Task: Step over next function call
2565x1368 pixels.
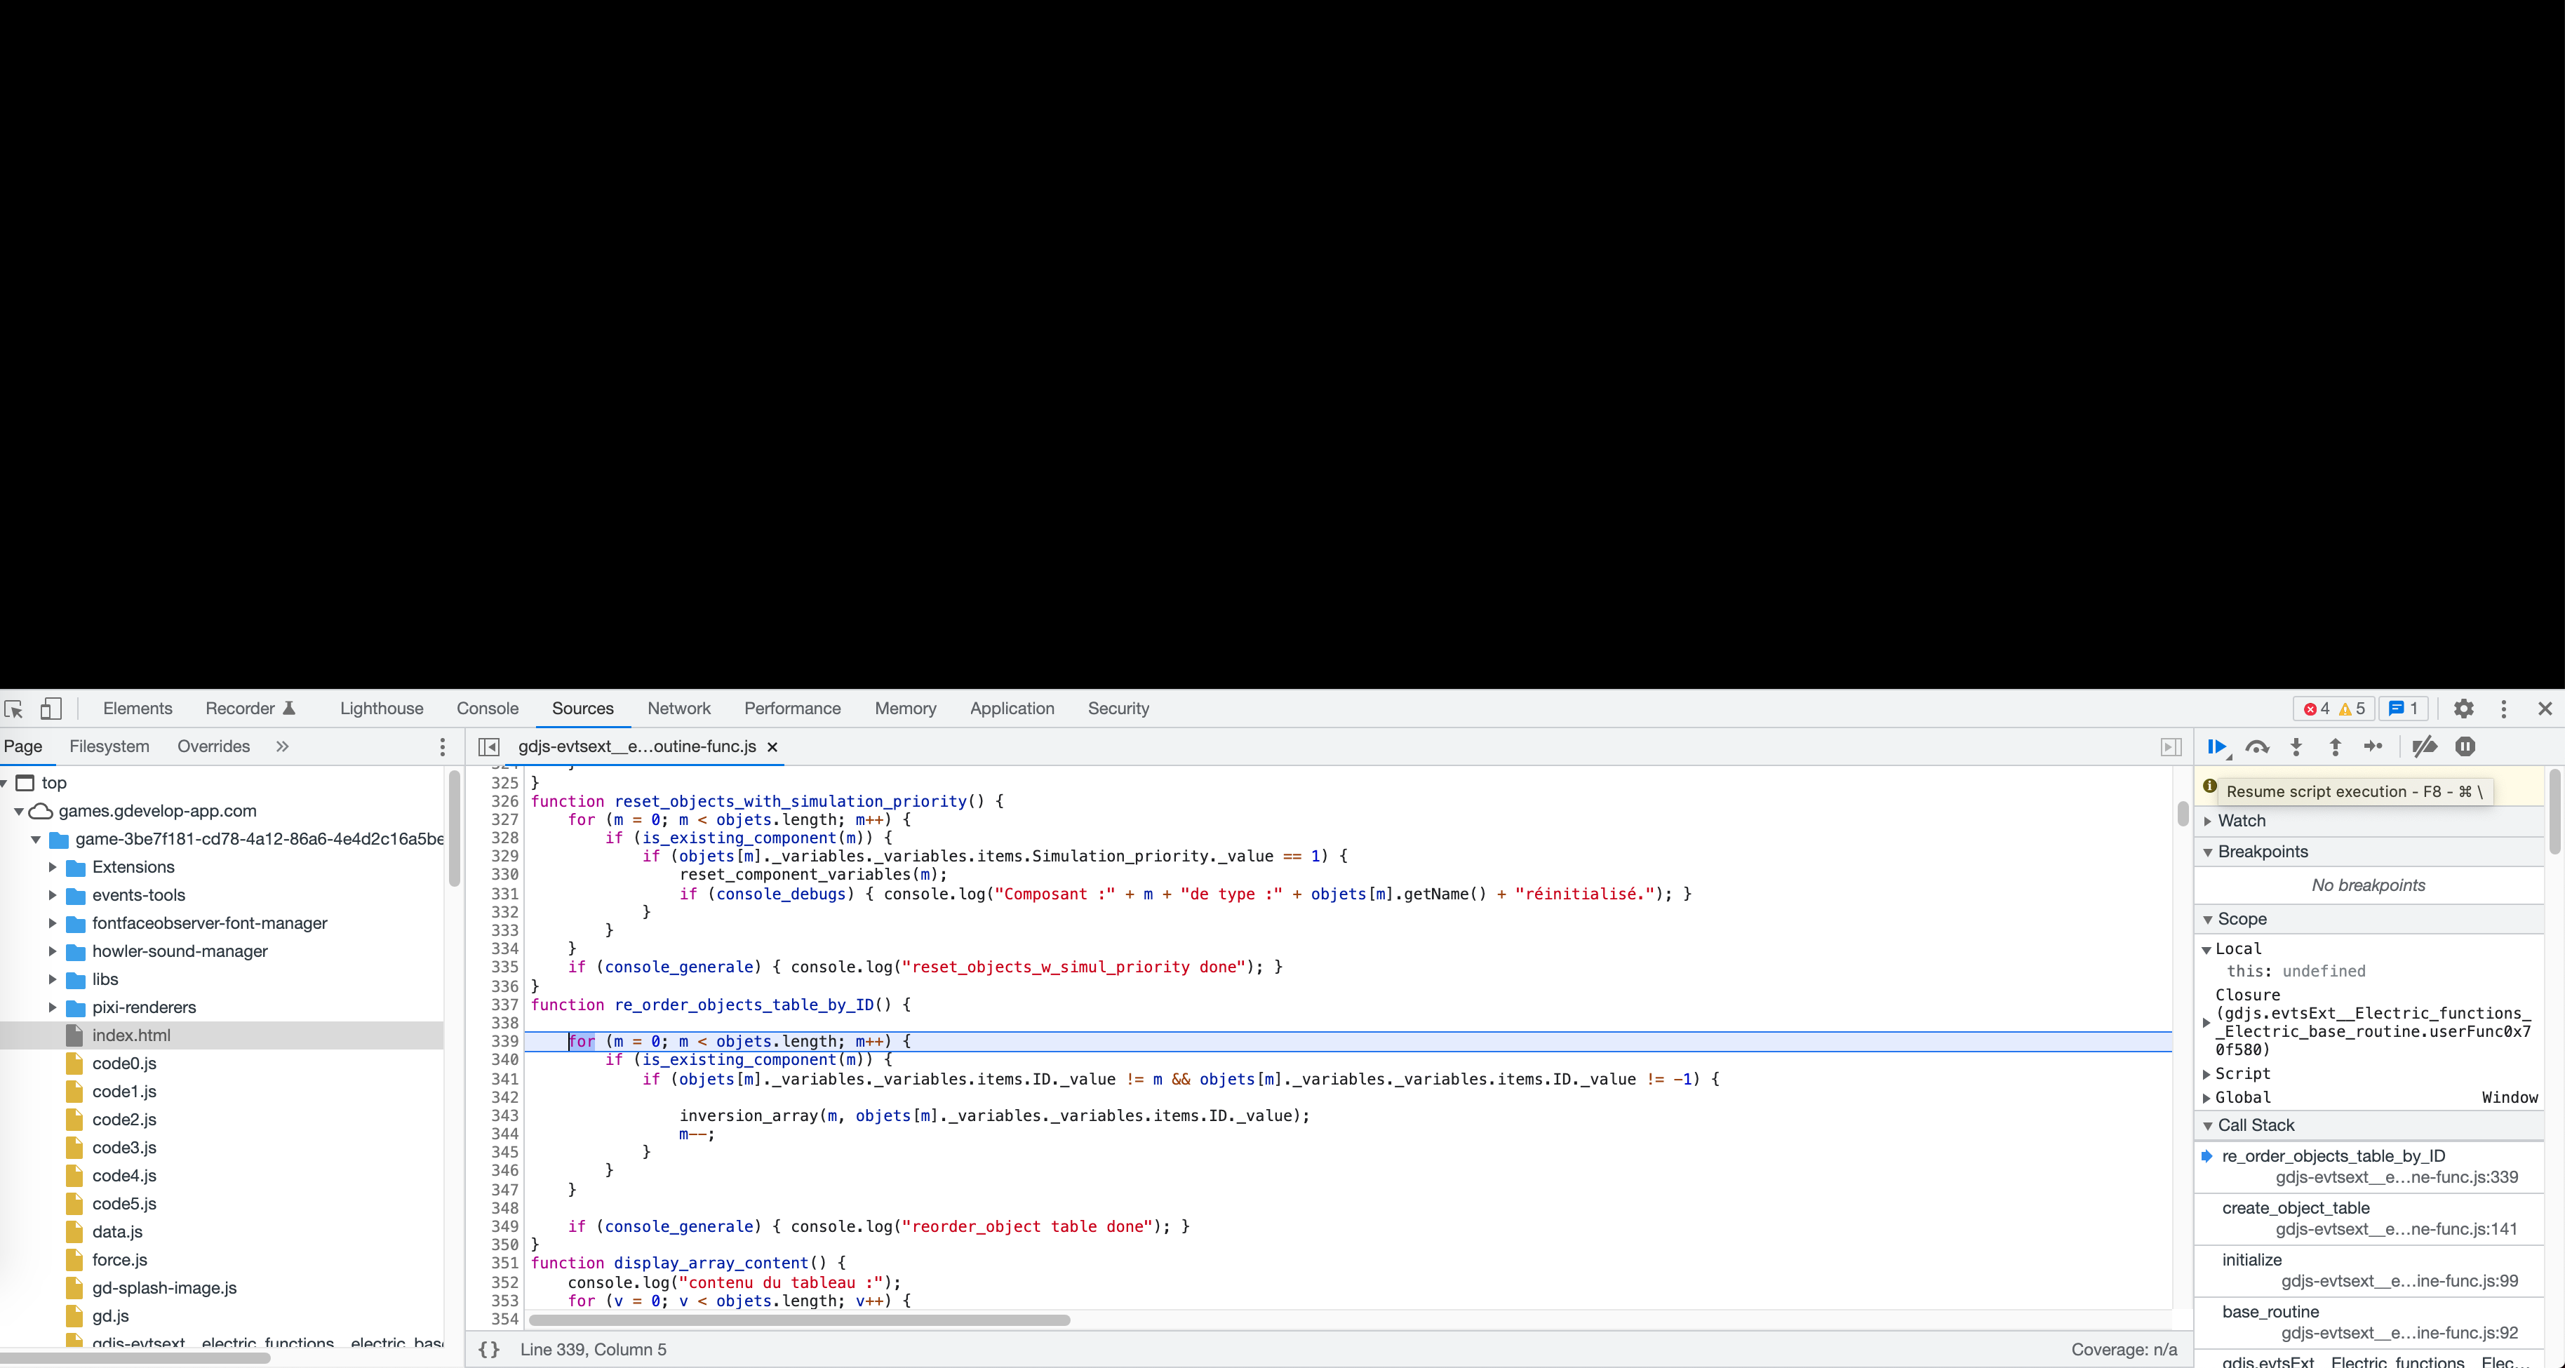Action: (2256, 746)
